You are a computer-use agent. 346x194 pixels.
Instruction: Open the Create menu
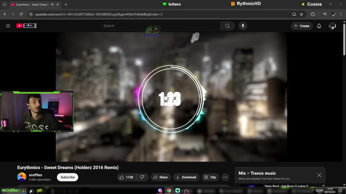tap(302, 26)
